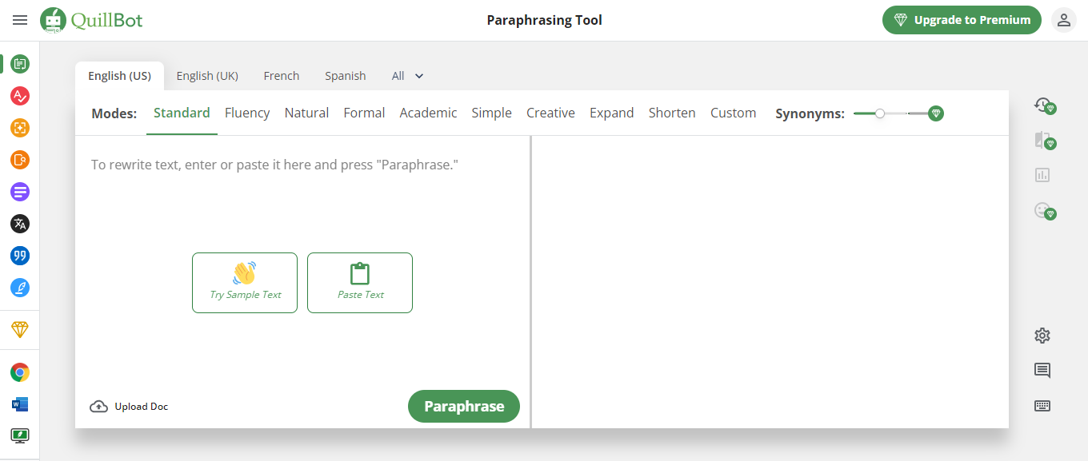The width and height of the screenshot is (1088, 461).
Task: Expand the All languages dropdown
Action: [407, 75]
